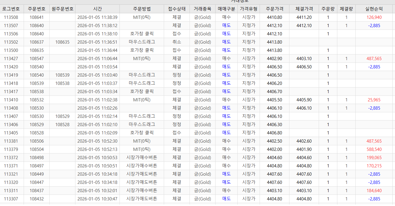Screen dimensions: 395x206
Task: Select log number 113500
Action: pos(11,50)
